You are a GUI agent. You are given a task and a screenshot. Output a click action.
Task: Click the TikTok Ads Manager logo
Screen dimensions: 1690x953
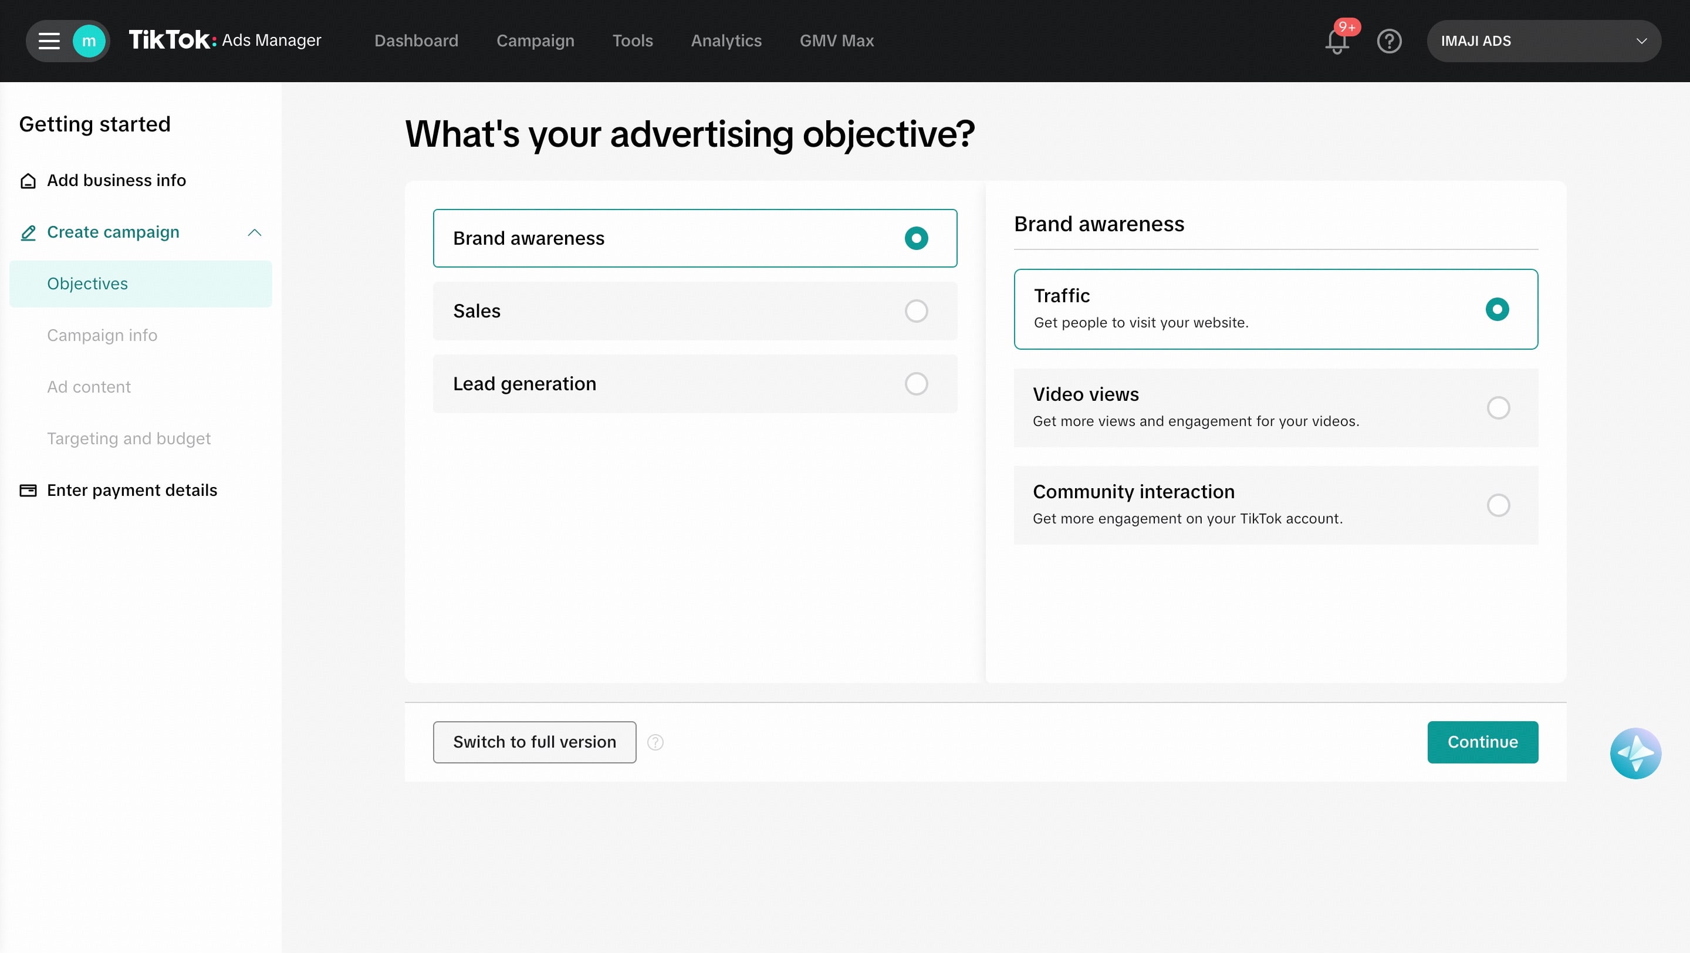tap(225, 40)
